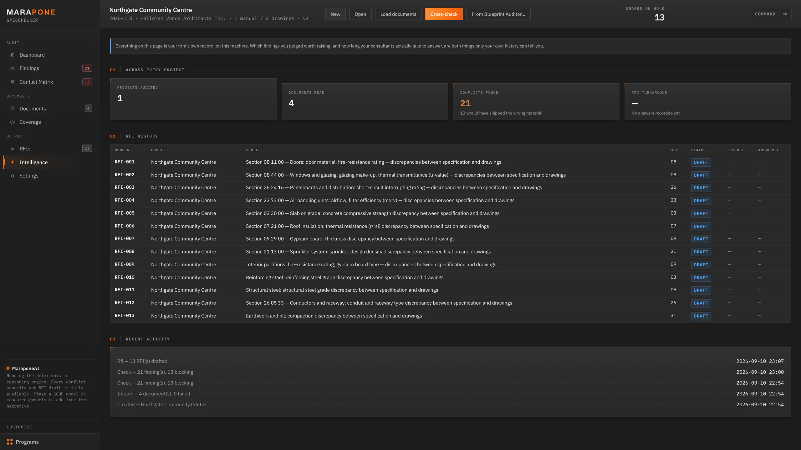Select RFI-004 in the history table
The height and width of the screenshot is (450, 801).
[x=125, y=200]
